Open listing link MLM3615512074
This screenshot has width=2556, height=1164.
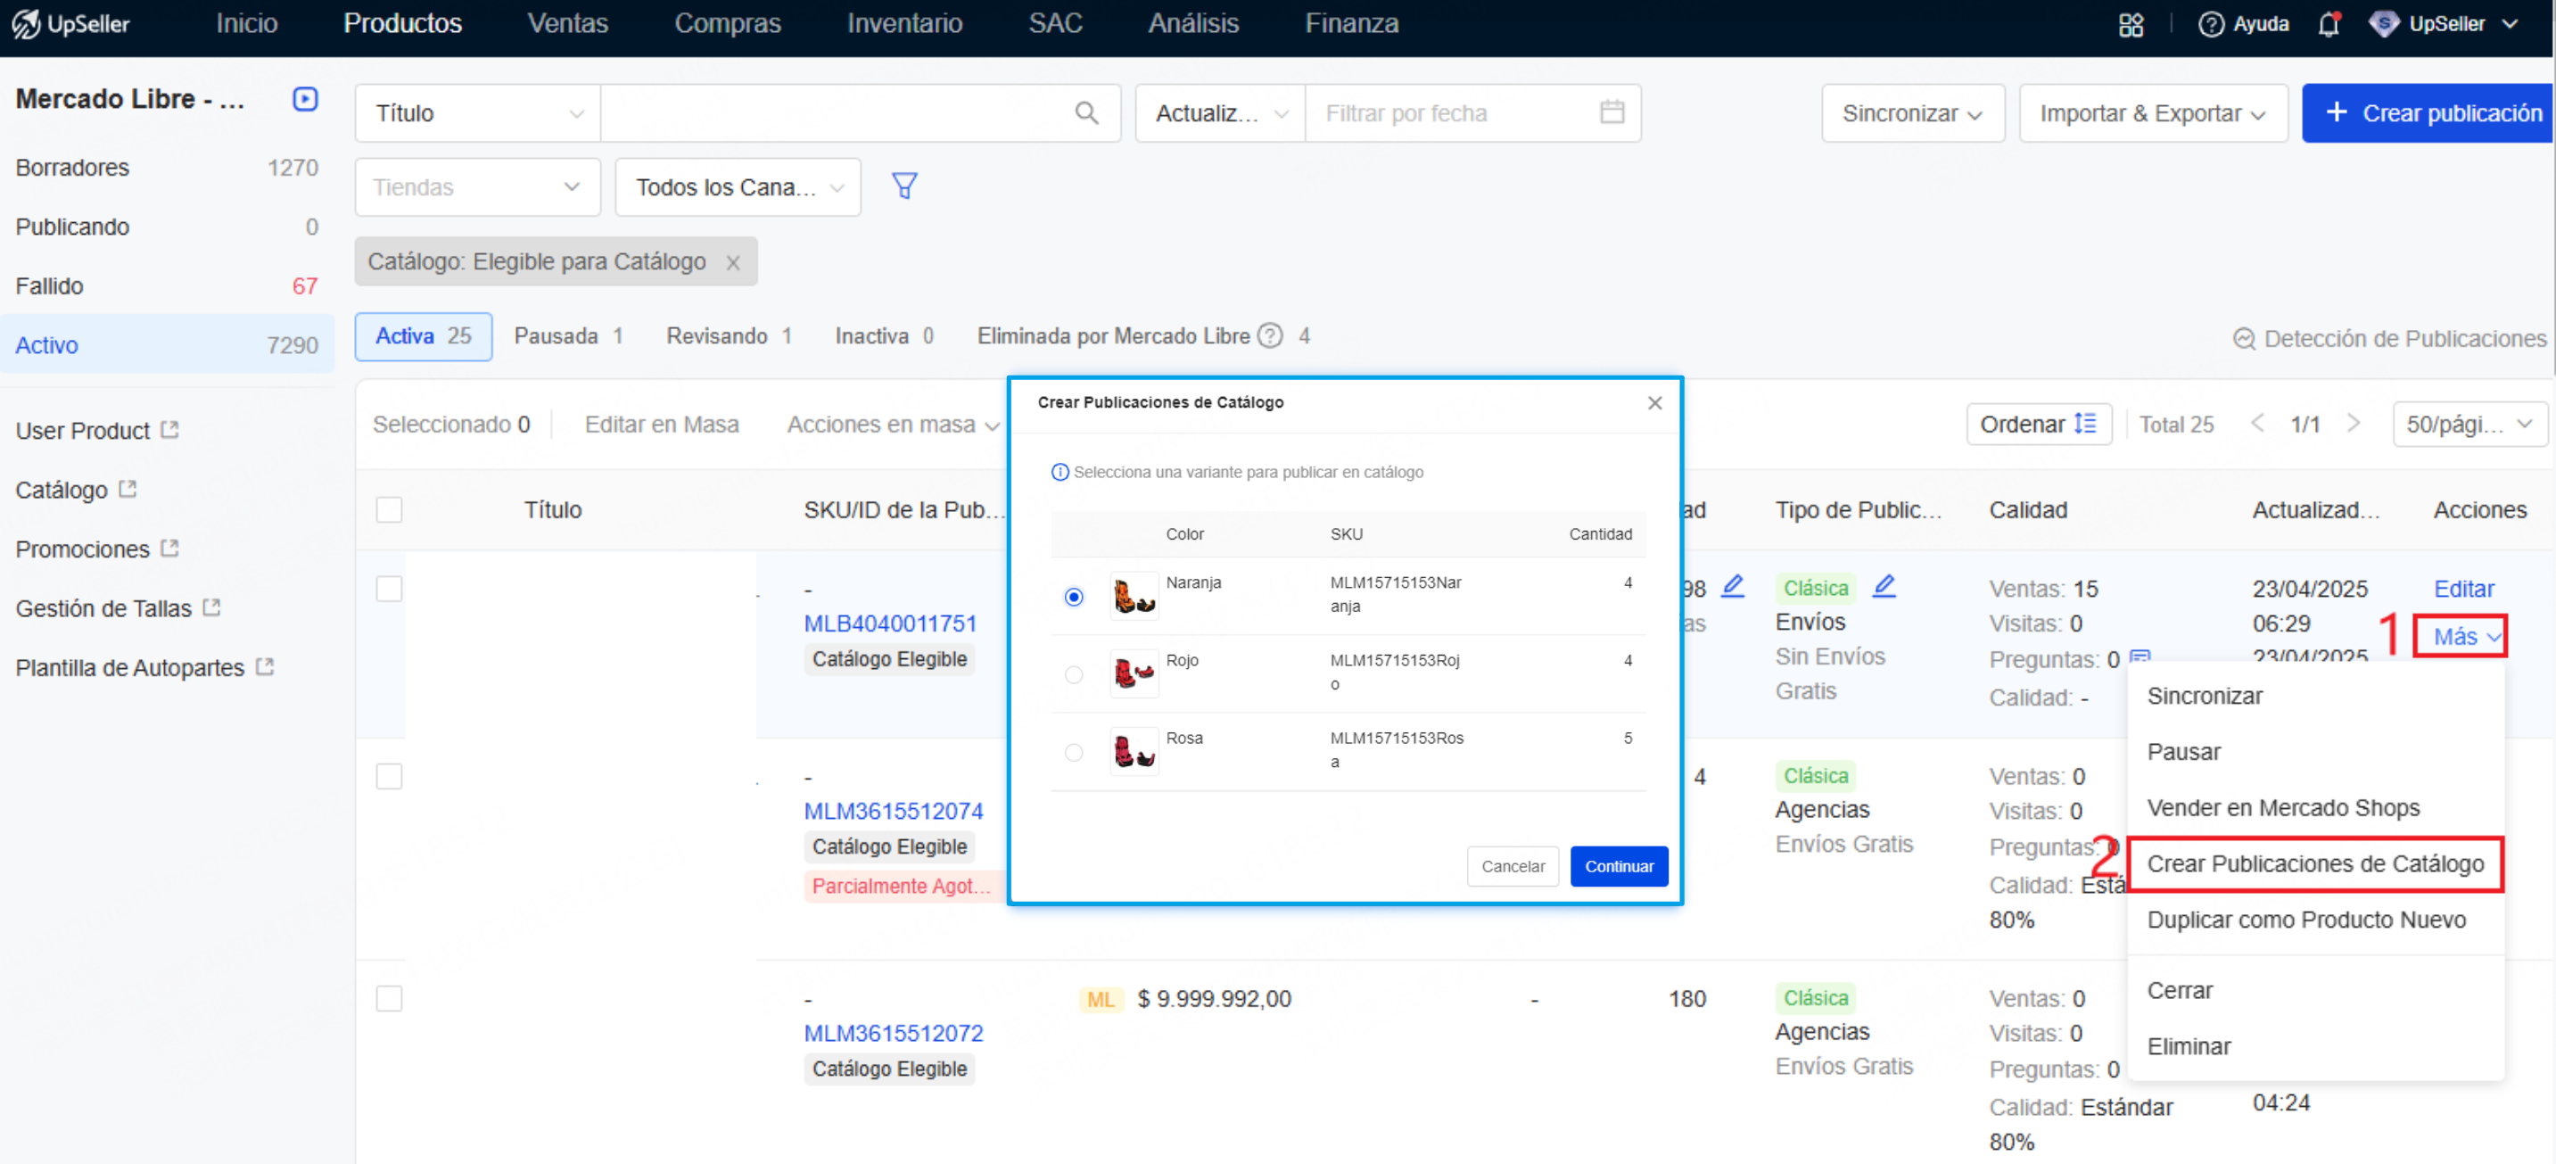click(893, 811)
